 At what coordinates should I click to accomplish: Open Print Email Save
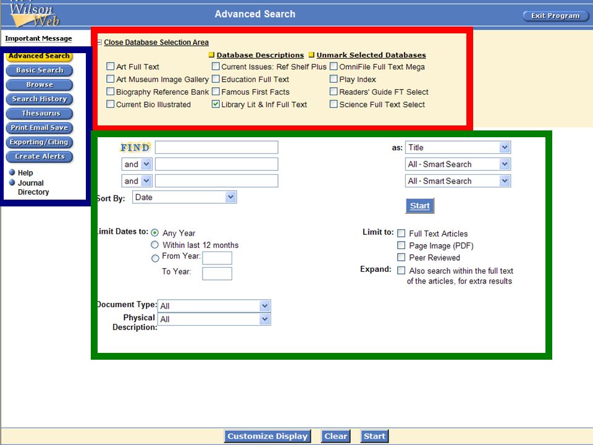click(x=40, y=128)
